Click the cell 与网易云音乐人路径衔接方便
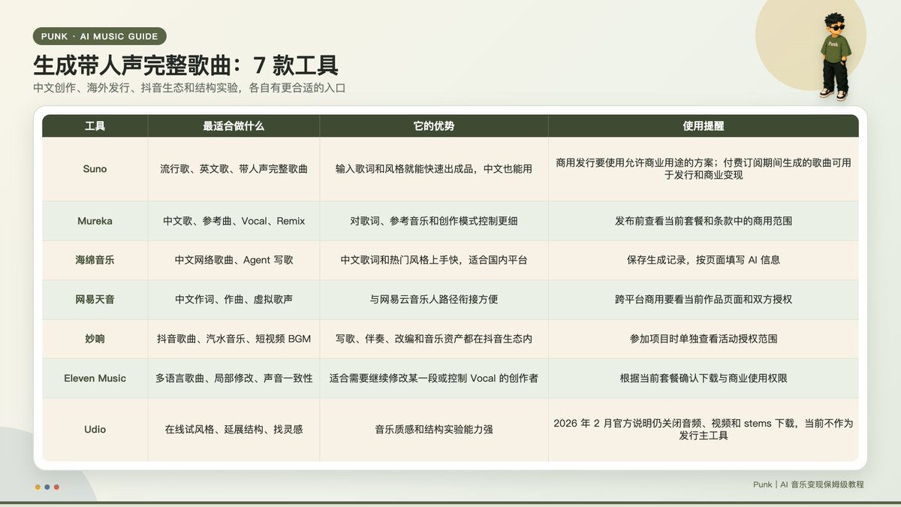 (x=434, y=299)
